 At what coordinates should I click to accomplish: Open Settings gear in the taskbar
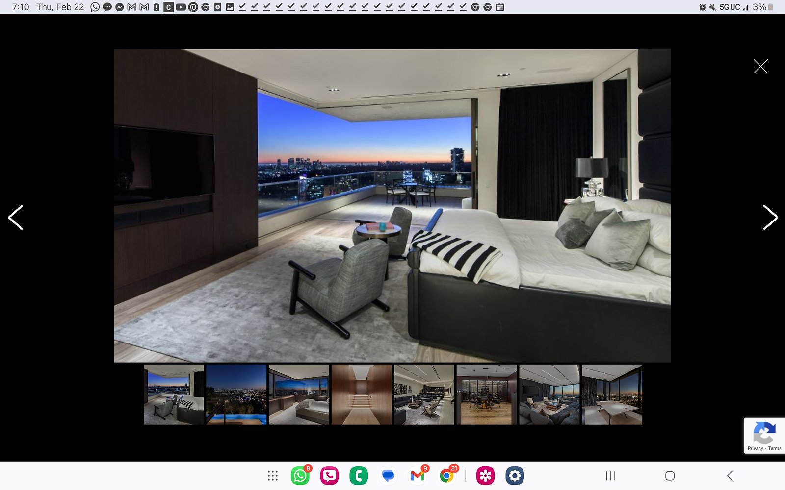515,476
